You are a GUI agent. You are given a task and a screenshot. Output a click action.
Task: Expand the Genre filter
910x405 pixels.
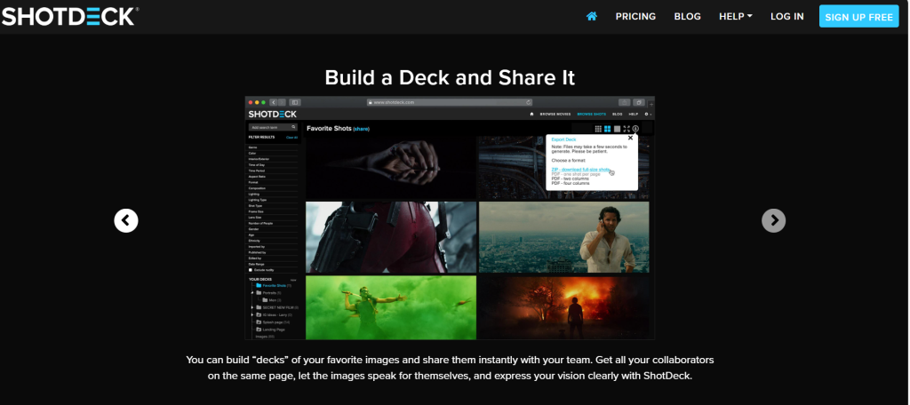(273, 147)
